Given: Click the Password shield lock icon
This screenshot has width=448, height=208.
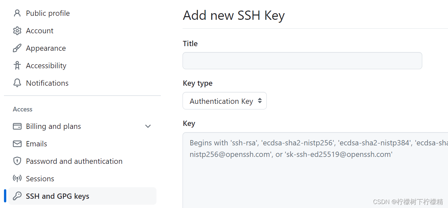Looking at the screenshot, I should tap(17, 161).
